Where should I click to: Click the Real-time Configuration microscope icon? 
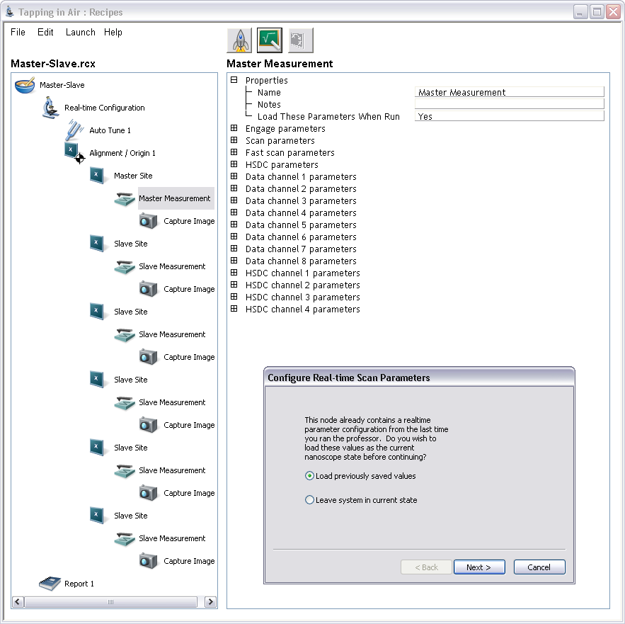(50, 108)
